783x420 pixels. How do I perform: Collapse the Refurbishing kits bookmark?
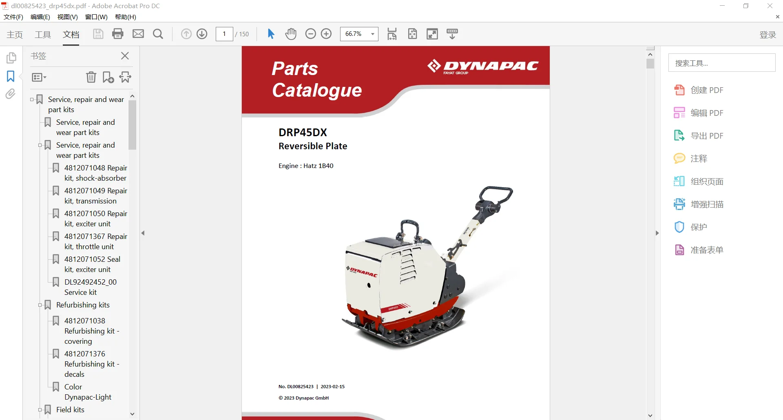40,305
